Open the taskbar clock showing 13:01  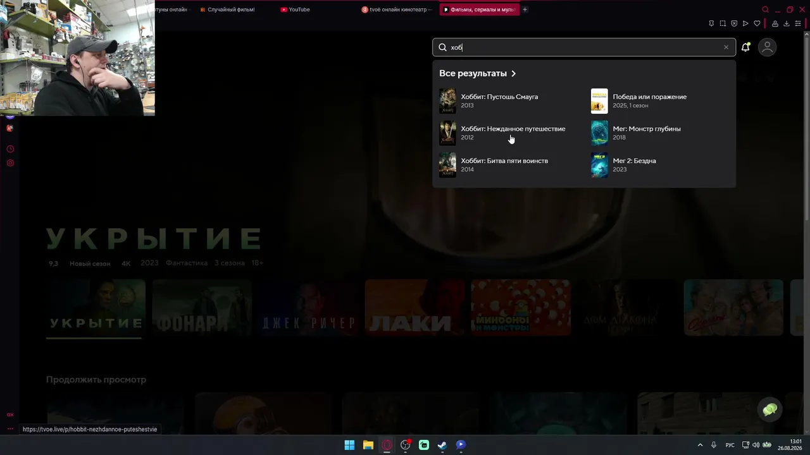click(x=790, y=445)
